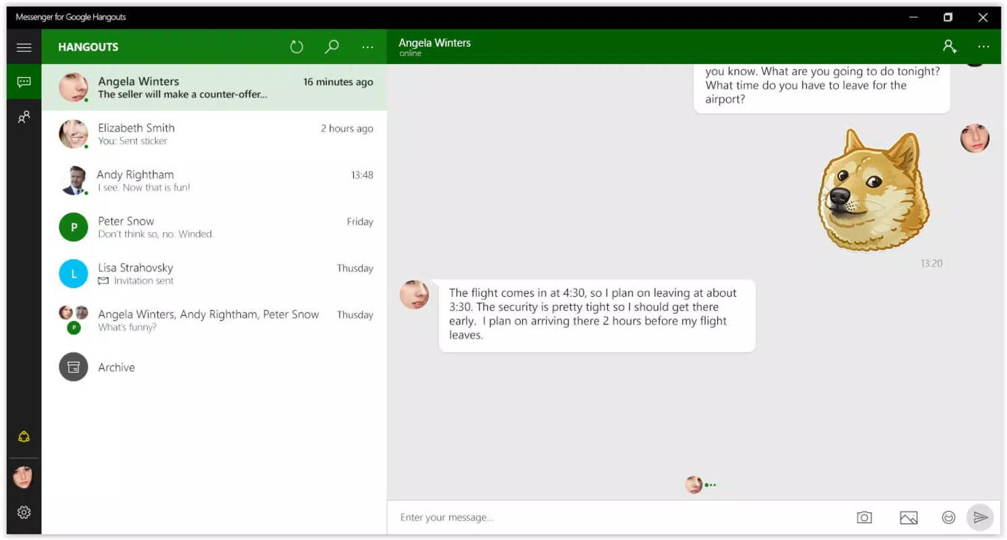The image size is (1007, 540).
Task: Open settings gear in the sidebar
Action: point(24,512)
